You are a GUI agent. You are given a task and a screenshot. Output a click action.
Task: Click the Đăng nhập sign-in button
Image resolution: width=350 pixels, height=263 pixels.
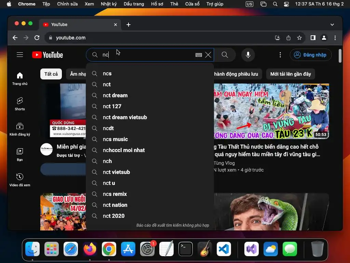point(310,55)
